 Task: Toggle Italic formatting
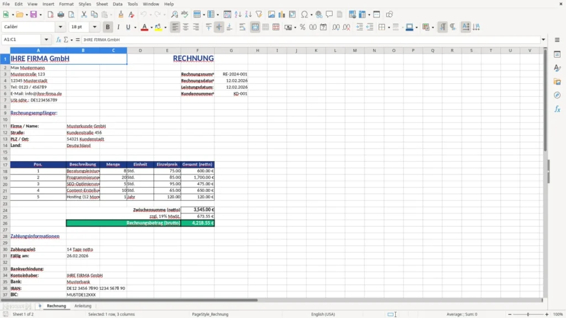118,27
